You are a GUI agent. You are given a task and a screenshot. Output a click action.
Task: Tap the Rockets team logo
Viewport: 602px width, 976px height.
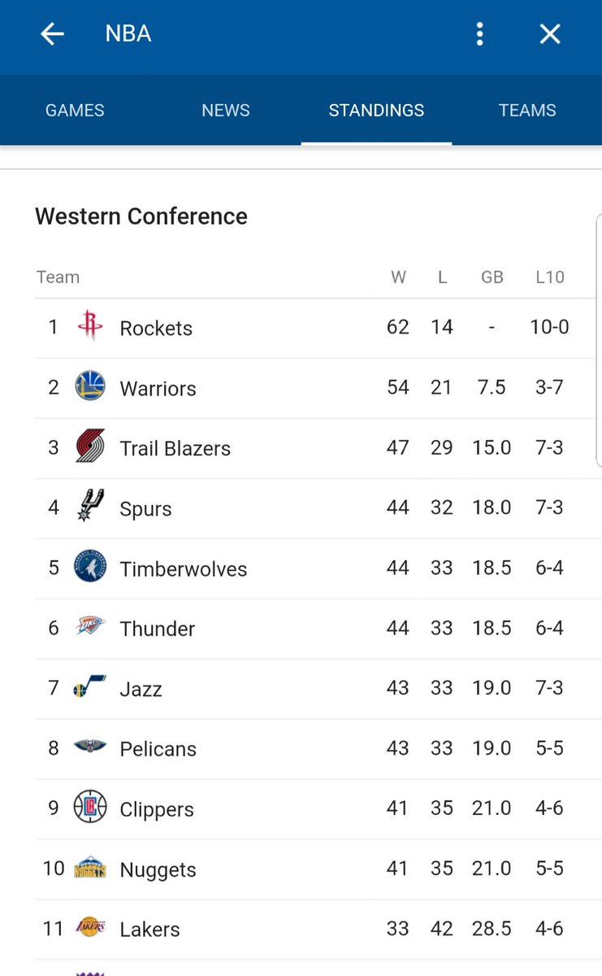[x=89, y=327]
